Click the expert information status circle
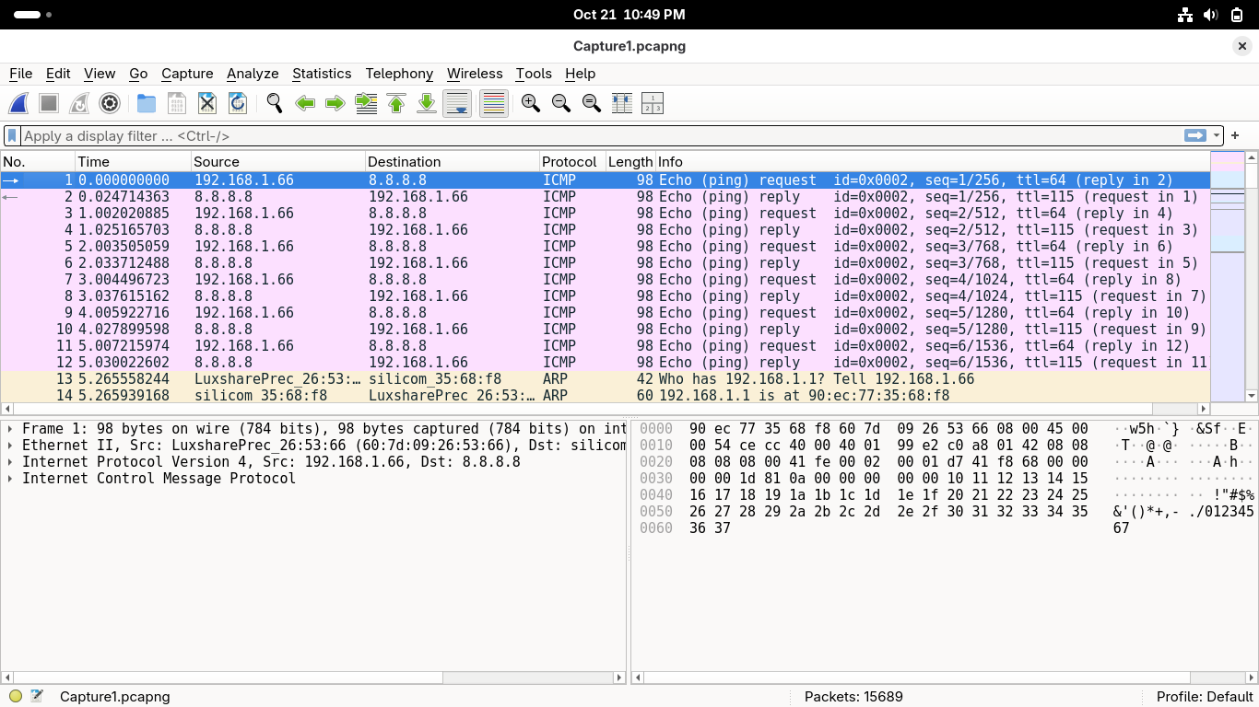1259x707 pixels. (x=16, y=697)
